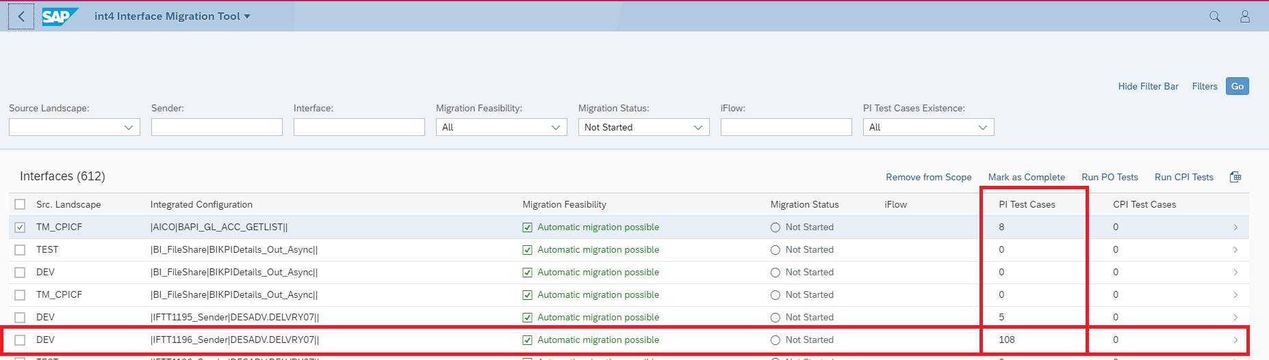Click the table export icon

1235,177
